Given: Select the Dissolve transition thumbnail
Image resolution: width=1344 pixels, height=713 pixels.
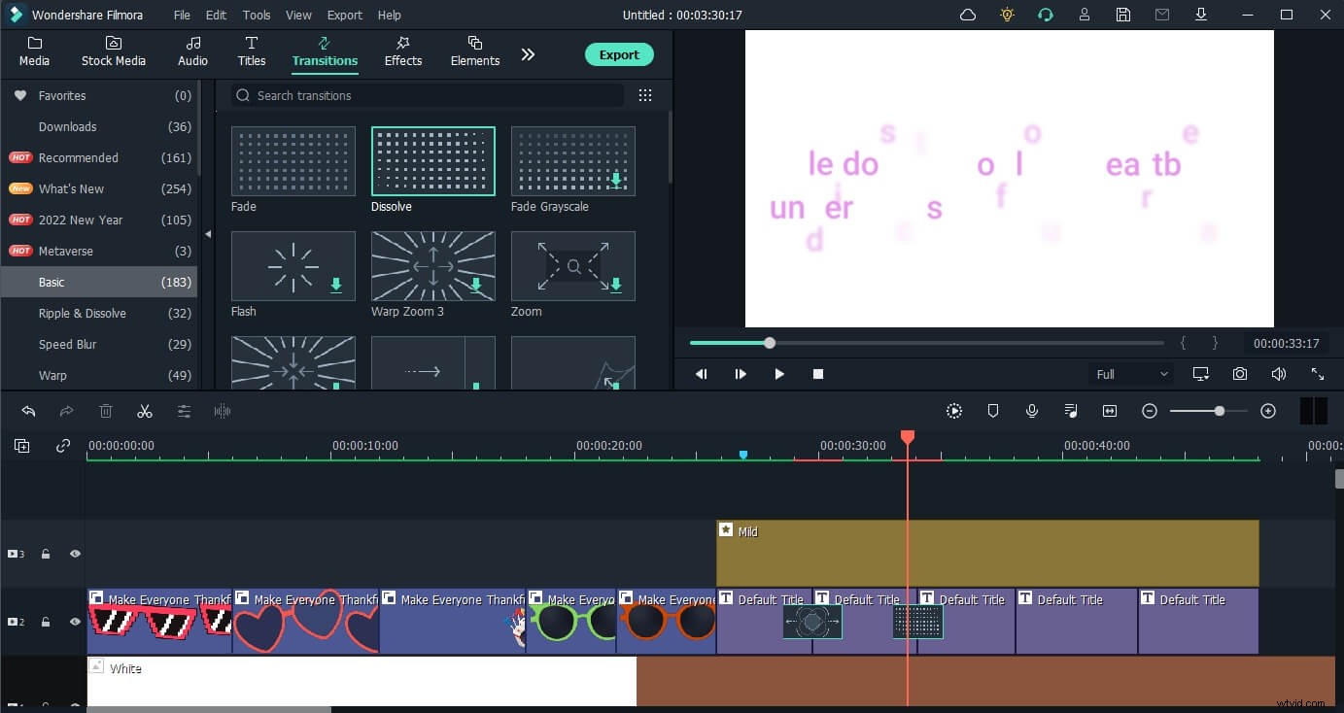Looking at the screenshot, I should tap(433, 161).
